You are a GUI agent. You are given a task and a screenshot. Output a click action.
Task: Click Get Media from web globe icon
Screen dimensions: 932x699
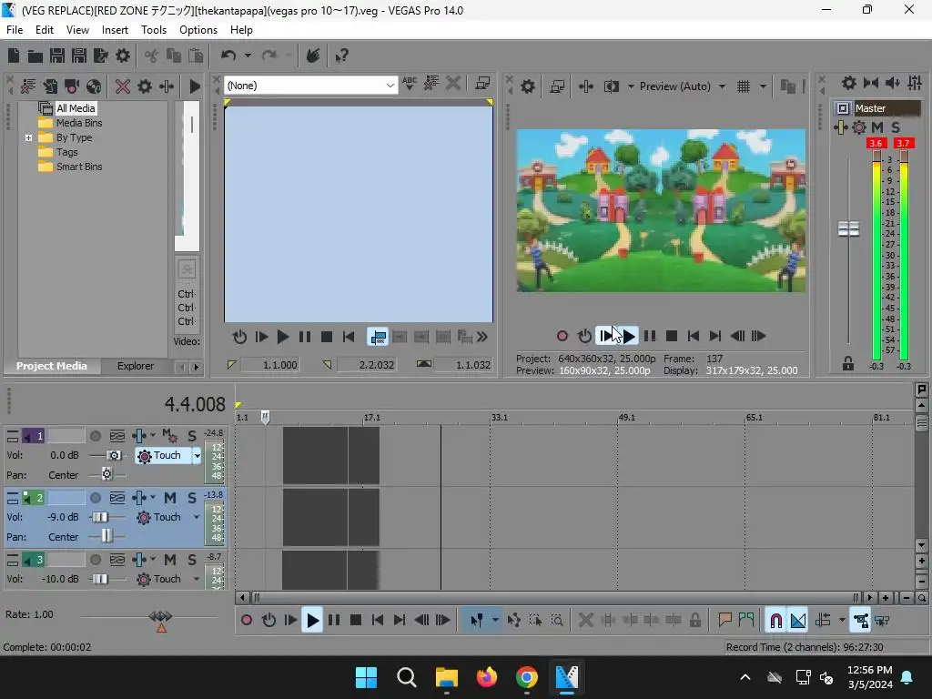coord(94,86)
